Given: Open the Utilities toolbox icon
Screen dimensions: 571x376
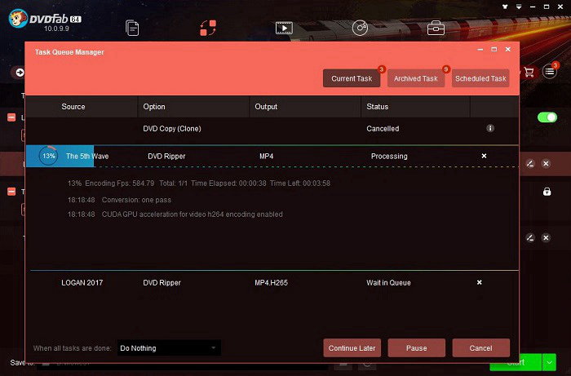Looking at the screenshot, I should point(436,28).
